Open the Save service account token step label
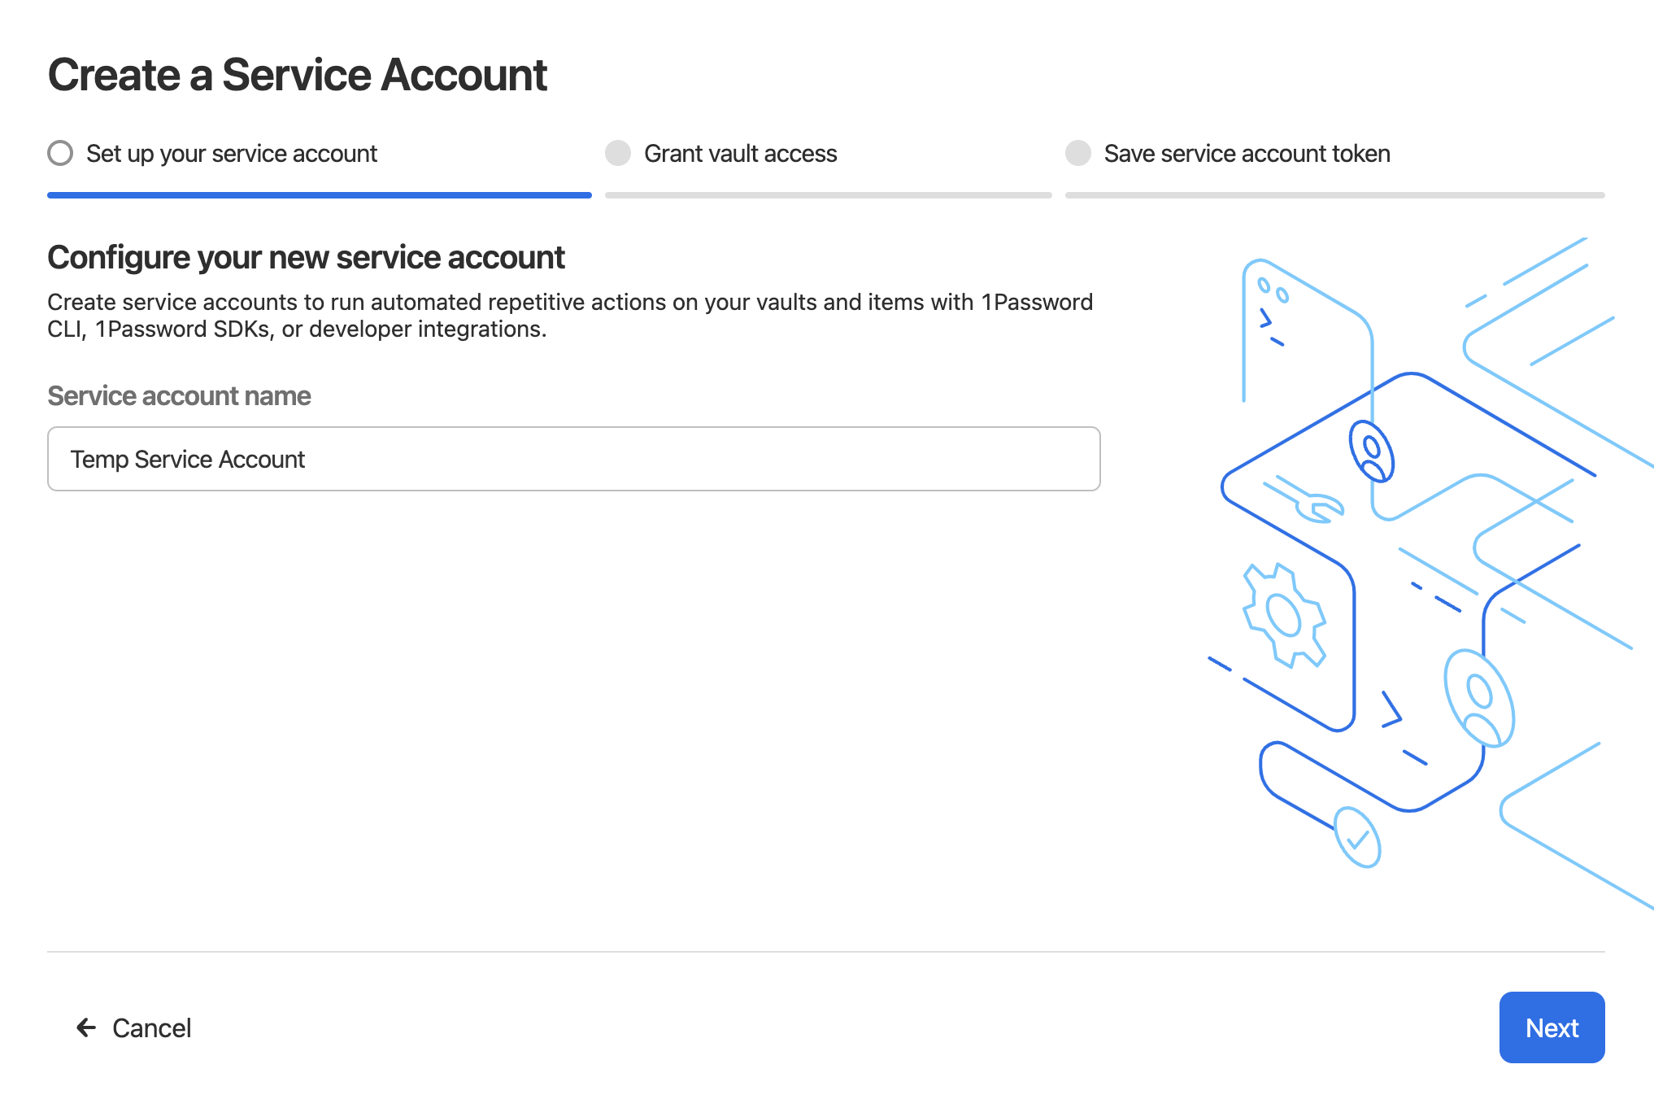The image size is (1654, 1108). point(1247,154)
